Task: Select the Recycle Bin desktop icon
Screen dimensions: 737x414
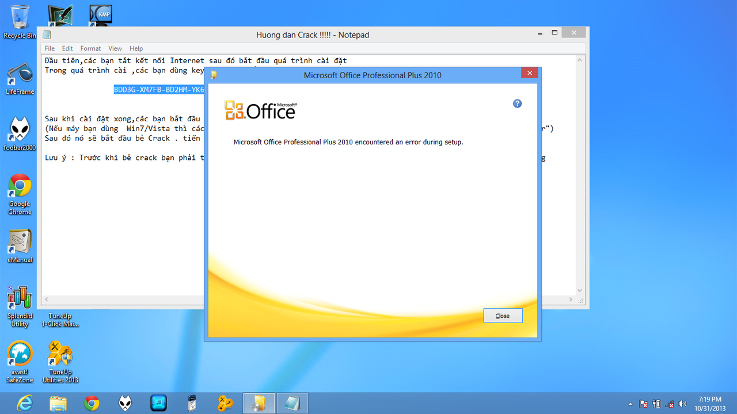Action: click(20, 22)
